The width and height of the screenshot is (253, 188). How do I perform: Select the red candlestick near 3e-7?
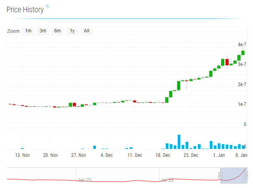(227, 62)
